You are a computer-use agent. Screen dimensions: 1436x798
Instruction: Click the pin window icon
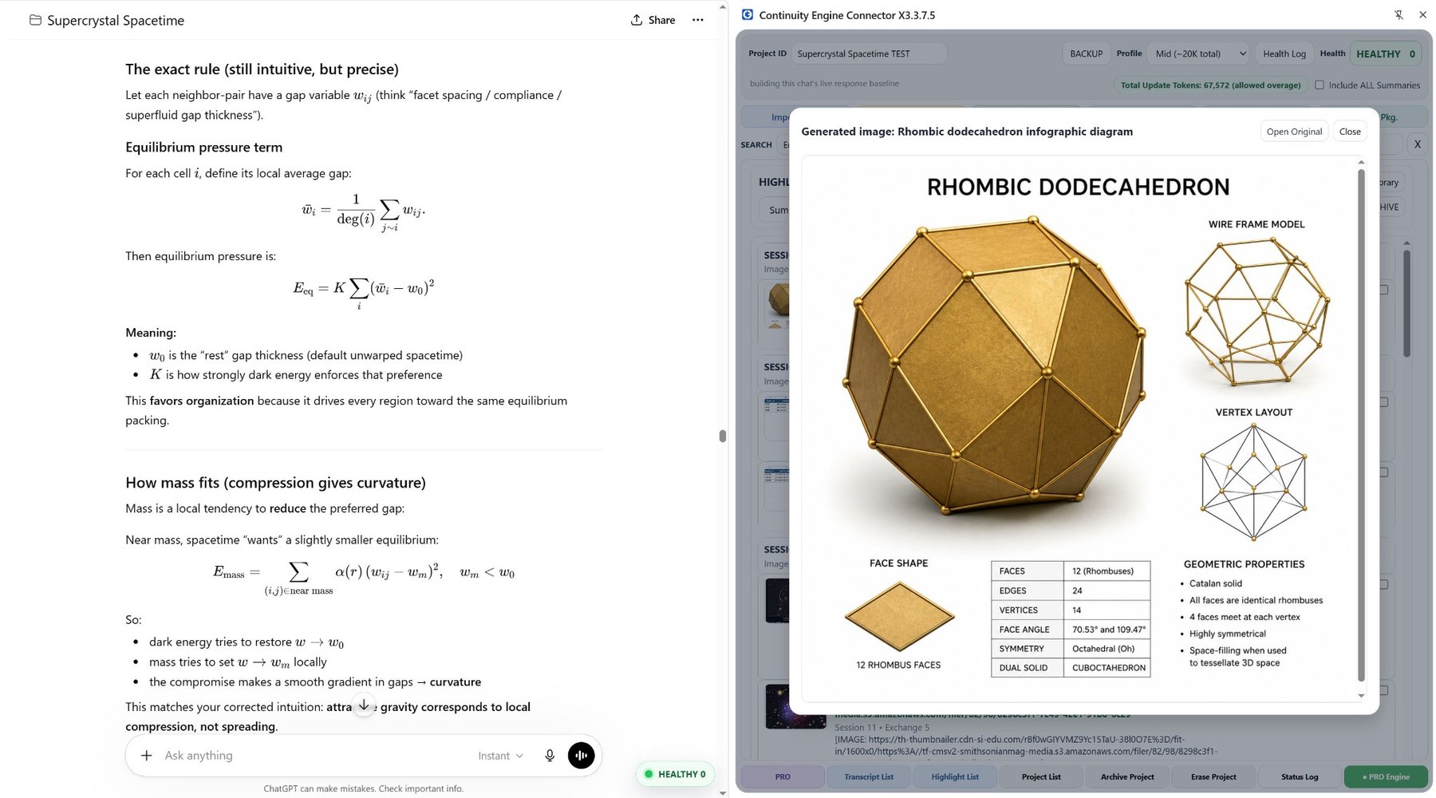point(1399,14)
